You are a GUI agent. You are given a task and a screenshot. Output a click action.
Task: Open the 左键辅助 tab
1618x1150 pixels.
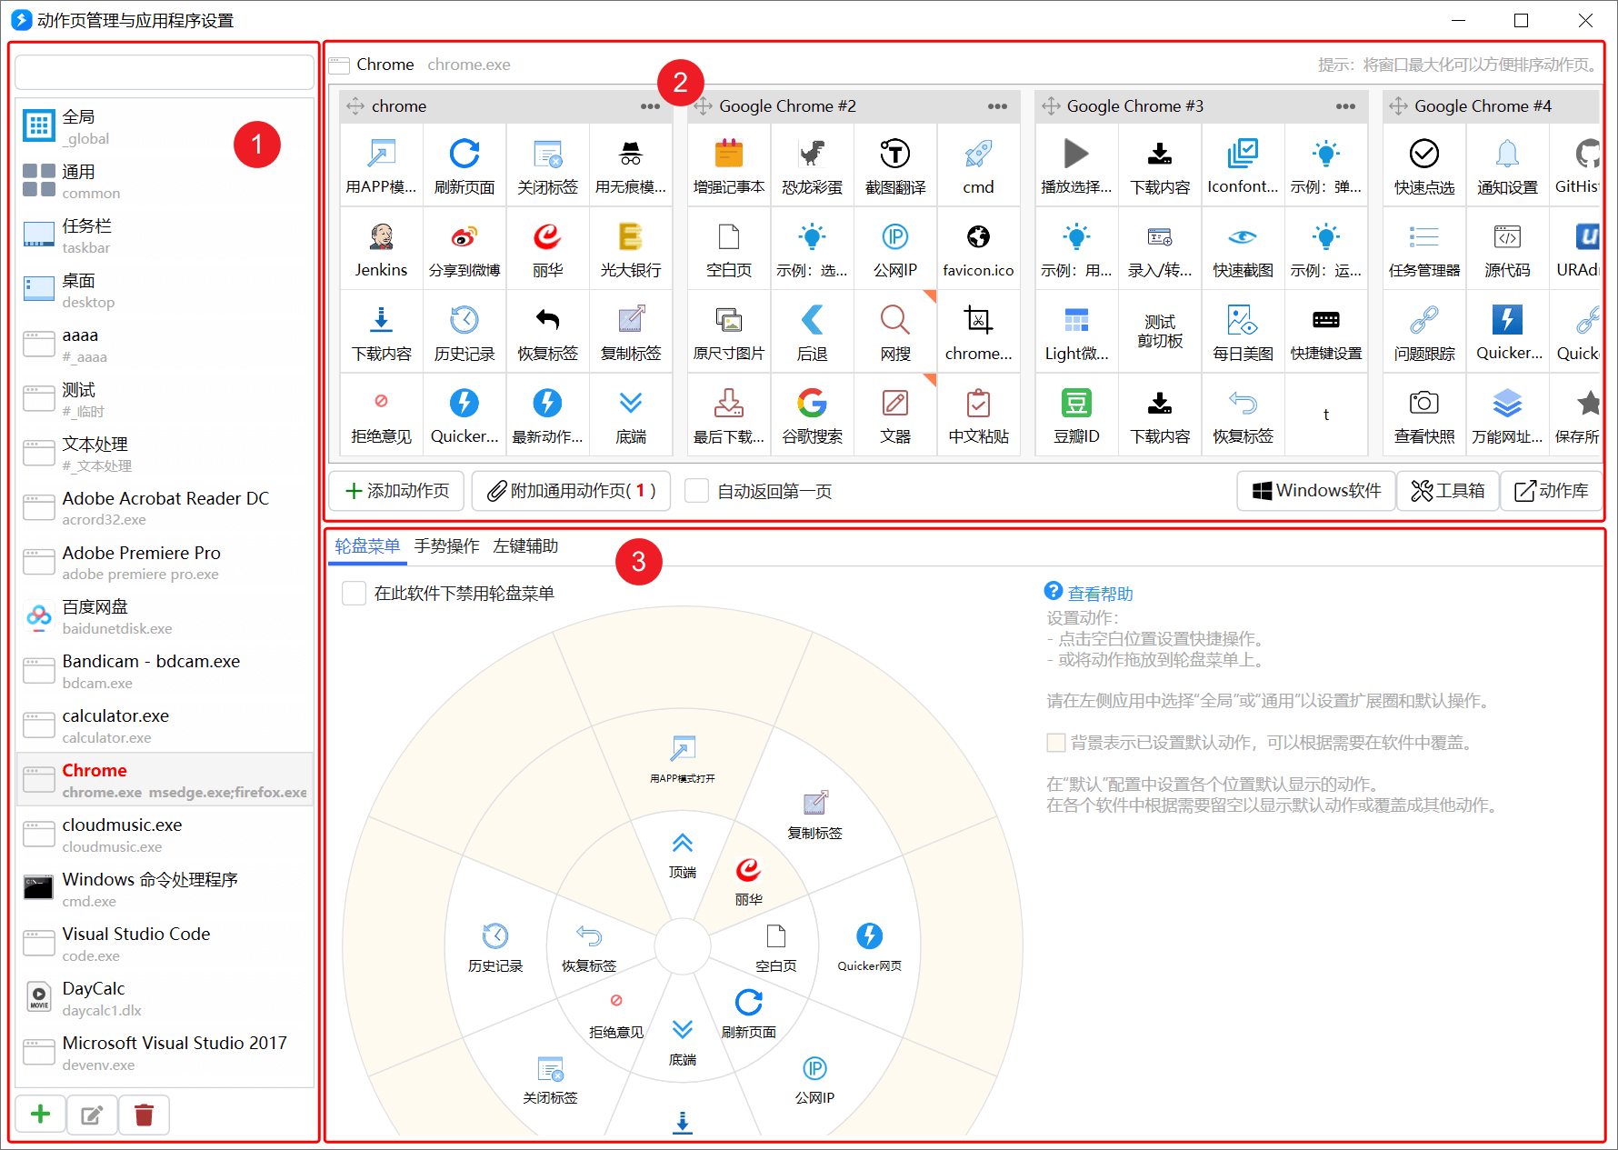(525, 545)
